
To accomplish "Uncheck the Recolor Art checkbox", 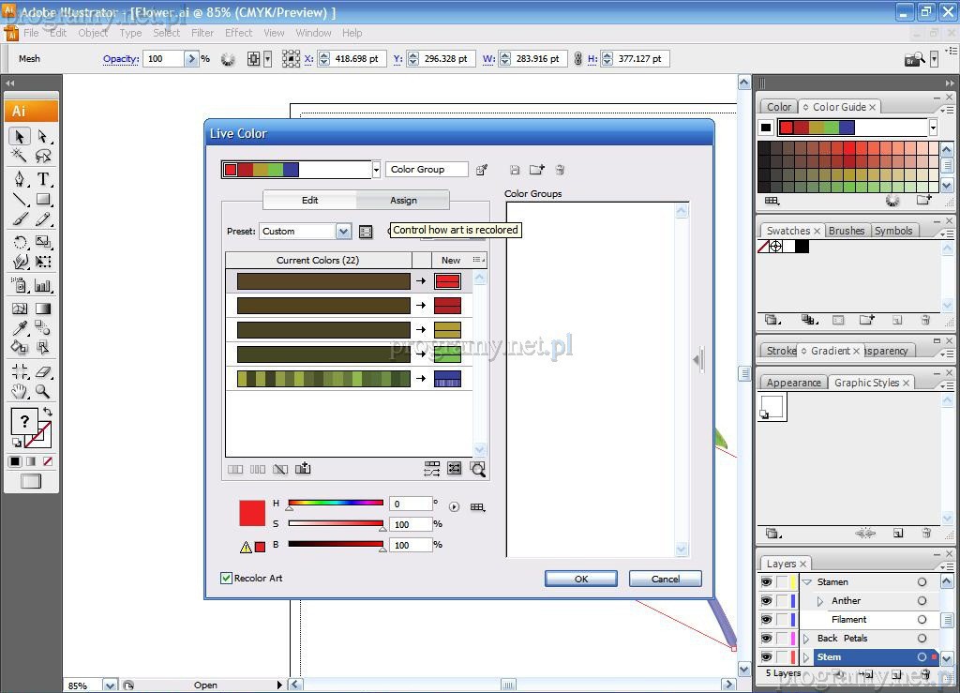I will pos(226,578).
